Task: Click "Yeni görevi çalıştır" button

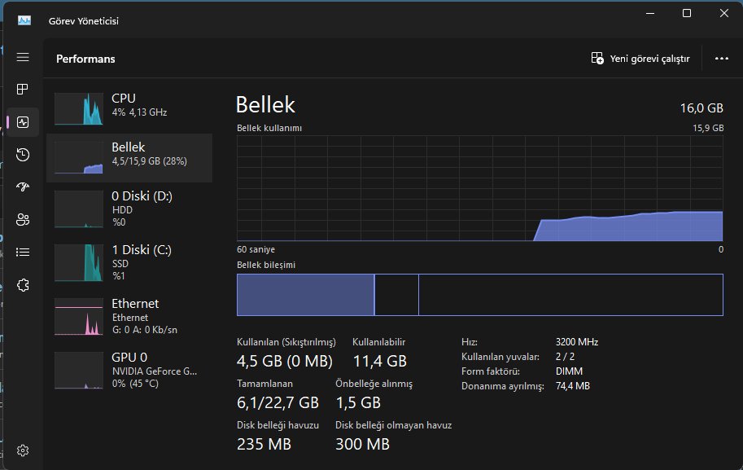Action: pos(640,59)
